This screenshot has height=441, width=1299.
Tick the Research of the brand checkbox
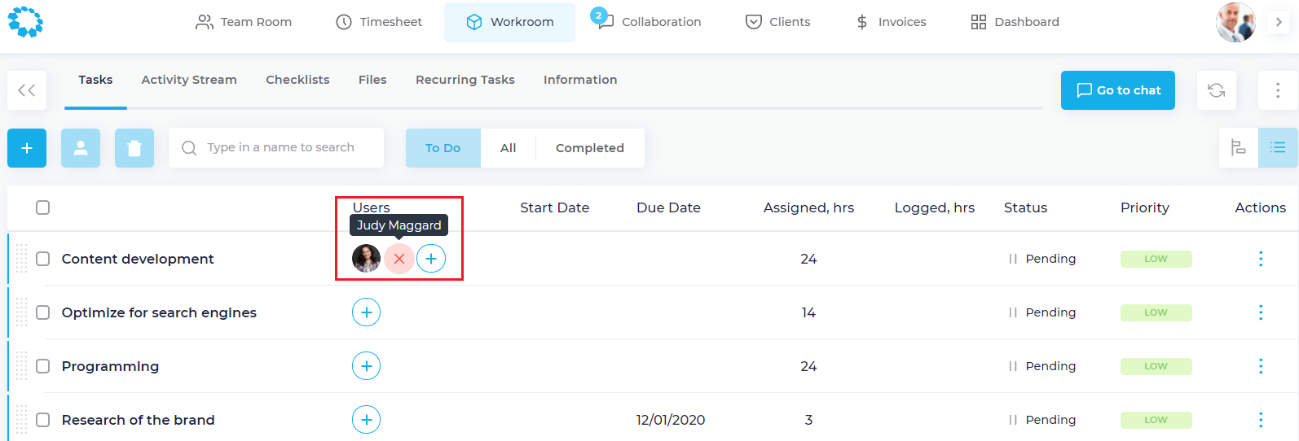pos(43,420)
